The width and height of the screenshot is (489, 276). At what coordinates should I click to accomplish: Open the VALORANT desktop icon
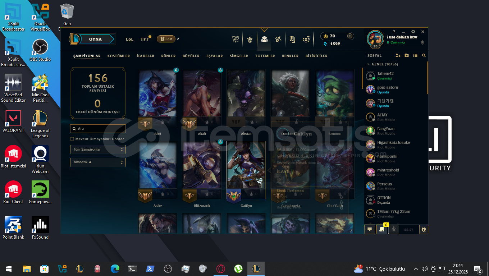[13, 121]
